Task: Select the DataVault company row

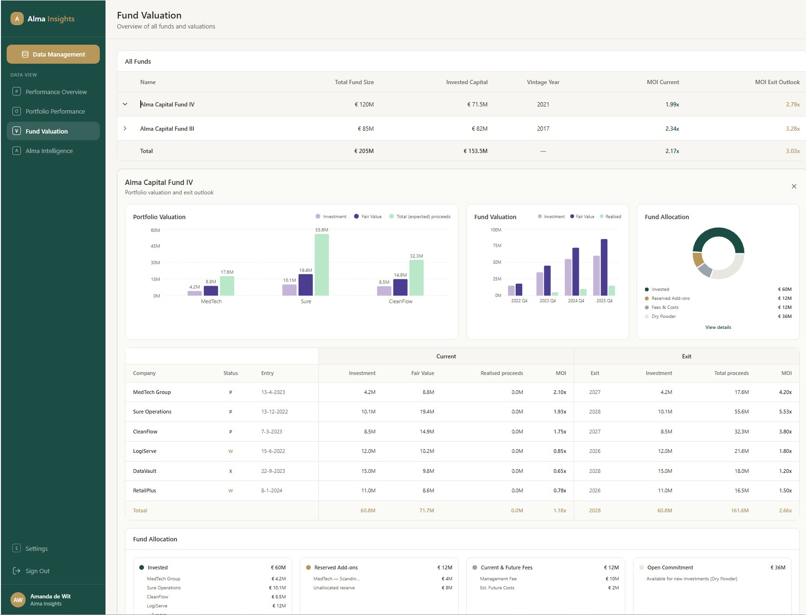Action: [x=462, y=471]
